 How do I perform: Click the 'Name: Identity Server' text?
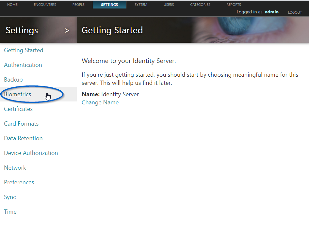click(x=110, y=94)
